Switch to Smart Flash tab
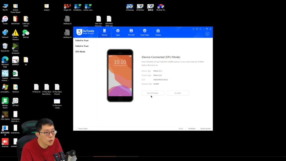 click(144, 32)
